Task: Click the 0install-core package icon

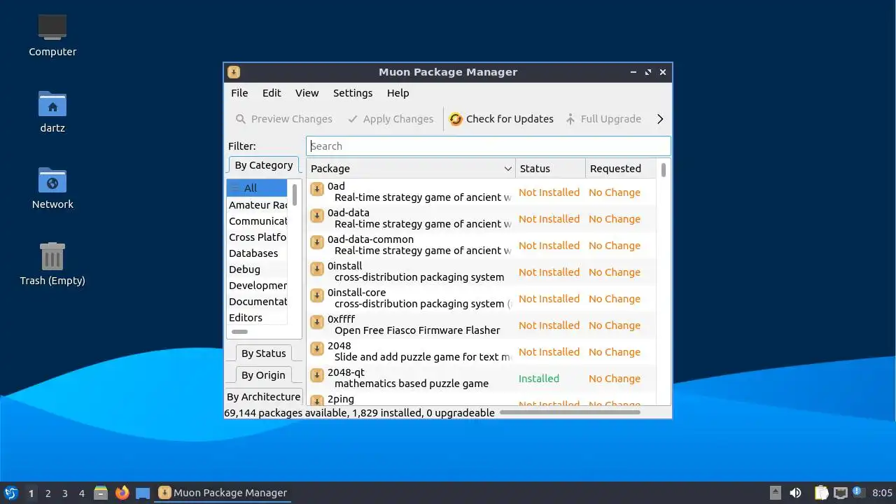Action: (317, 296)
